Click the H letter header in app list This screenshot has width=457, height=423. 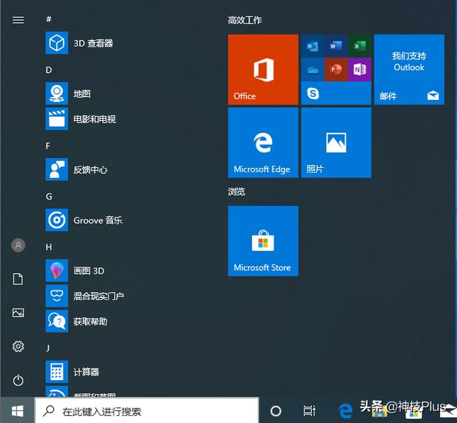pos(49,247)
